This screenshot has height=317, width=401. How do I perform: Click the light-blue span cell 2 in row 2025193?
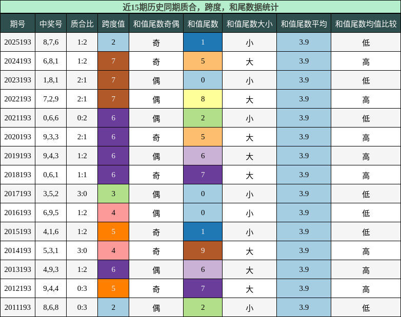(x=113, y=42)
